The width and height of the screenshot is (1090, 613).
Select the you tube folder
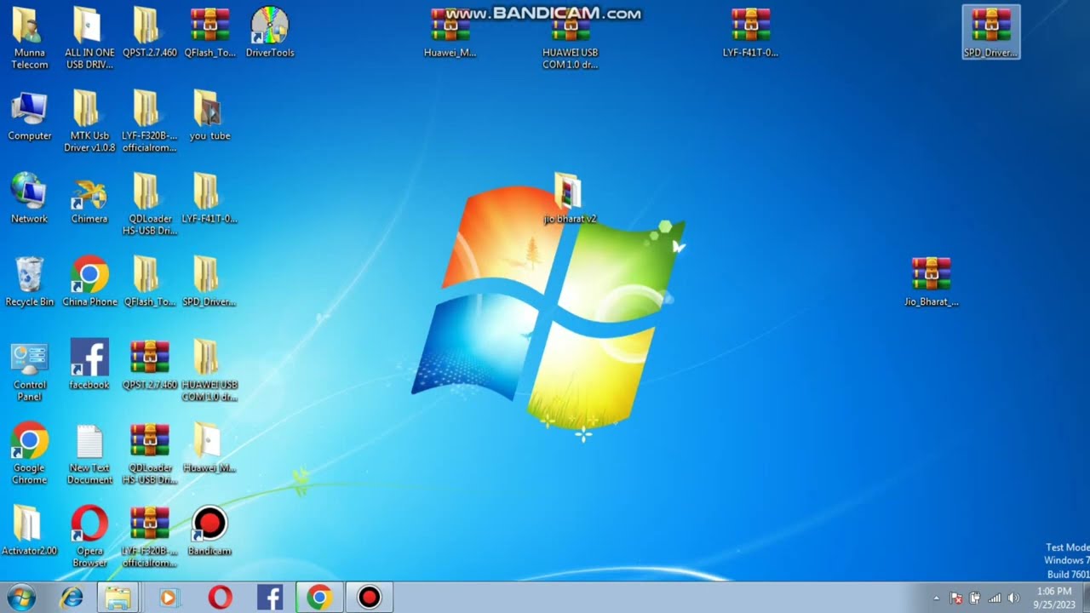point(209,116)
